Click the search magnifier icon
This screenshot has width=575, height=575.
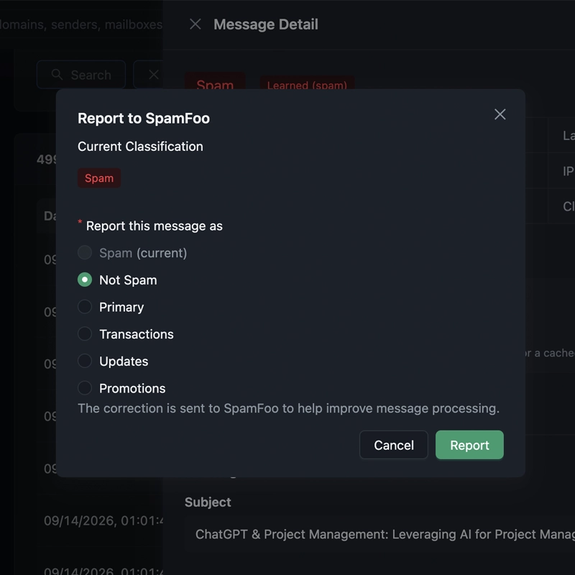(57, 75)
